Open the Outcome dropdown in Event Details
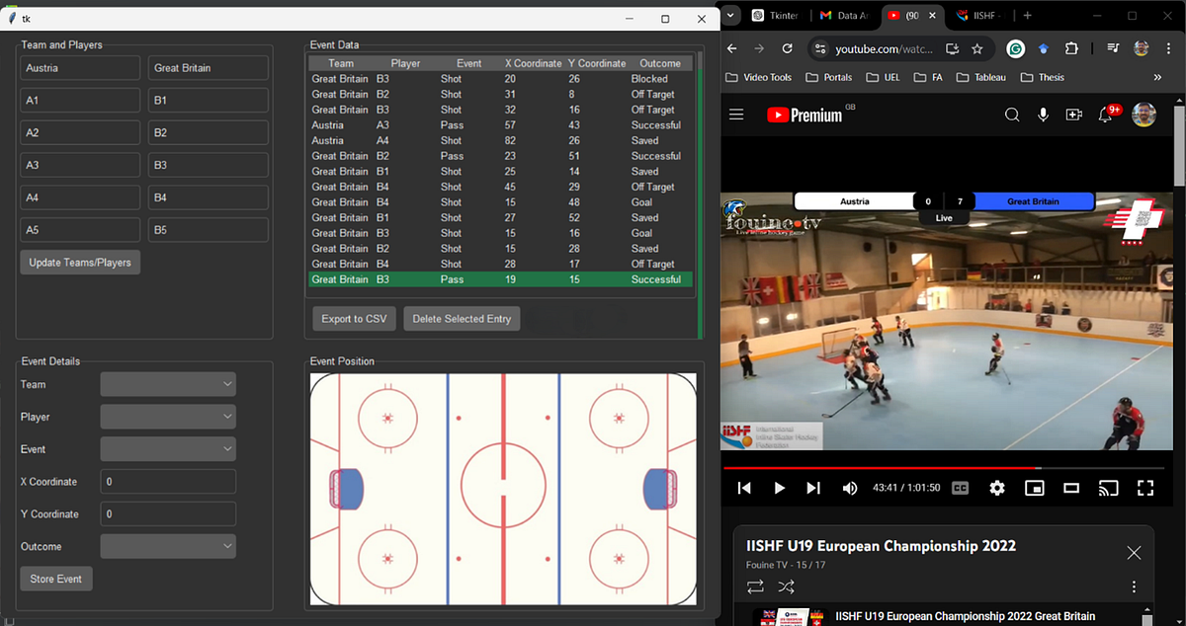This screenshot has height=626, width=1186. click(x=168, y=546)
